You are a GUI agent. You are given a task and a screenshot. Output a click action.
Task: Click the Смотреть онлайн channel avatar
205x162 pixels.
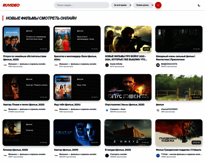[107, 156]
